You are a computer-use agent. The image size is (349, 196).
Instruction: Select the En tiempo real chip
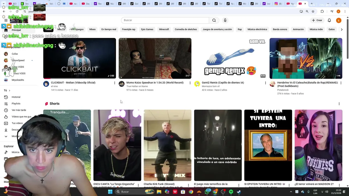(x=109, y=29)
